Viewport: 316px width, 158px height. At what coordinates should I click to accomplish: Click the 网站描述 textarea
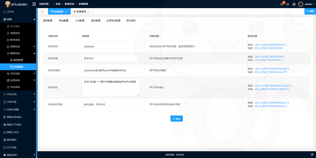point(111,87)
